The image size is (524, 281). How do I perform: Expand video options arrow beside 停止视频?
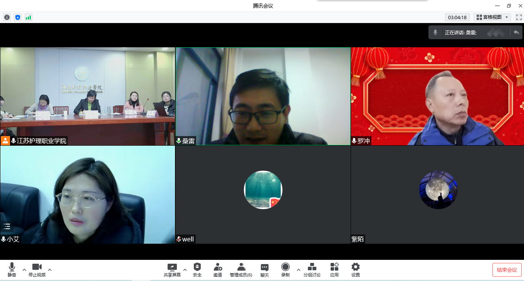[x=50, y=270]
